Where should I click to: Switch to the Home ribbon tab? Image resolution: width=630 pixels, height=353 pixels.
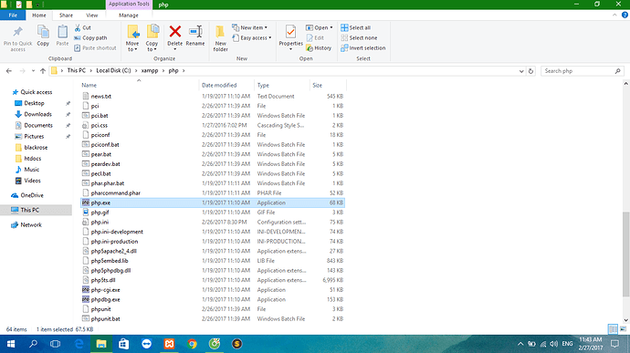[39, 16]
